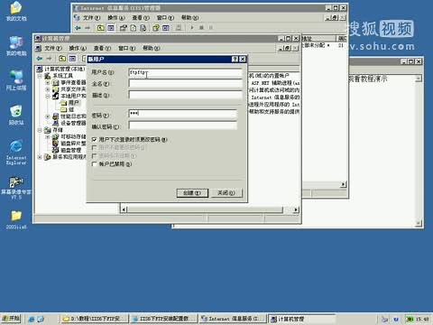433x325 pixels.
Task: Click 创建(E) create button in New User dialog
Action: [192, 193]
